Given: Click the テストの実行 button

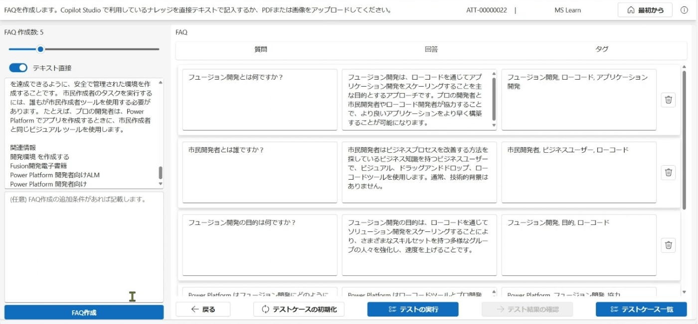Looking at the screenshot, I should 413,309.
